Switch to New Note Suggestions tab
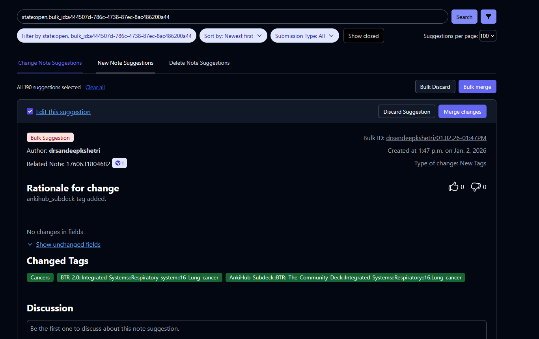This screenshot has width=539, height=339. tap(125, 63)
